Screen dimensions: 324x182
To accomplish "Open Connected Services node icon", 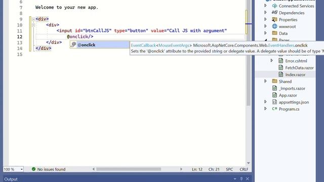I will (x=274, y=6).
